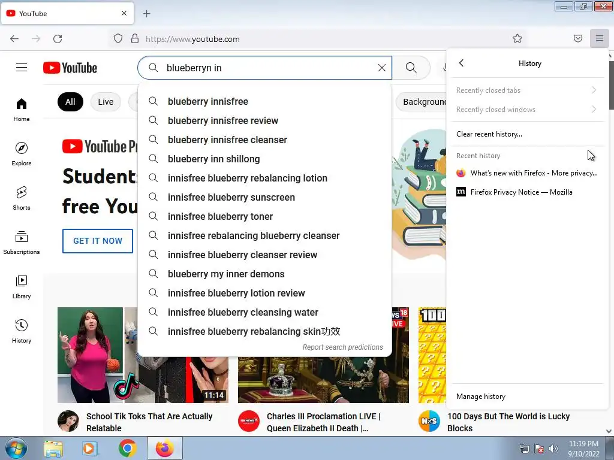Open the Save to Pocket icon

[x=578, y=38]
